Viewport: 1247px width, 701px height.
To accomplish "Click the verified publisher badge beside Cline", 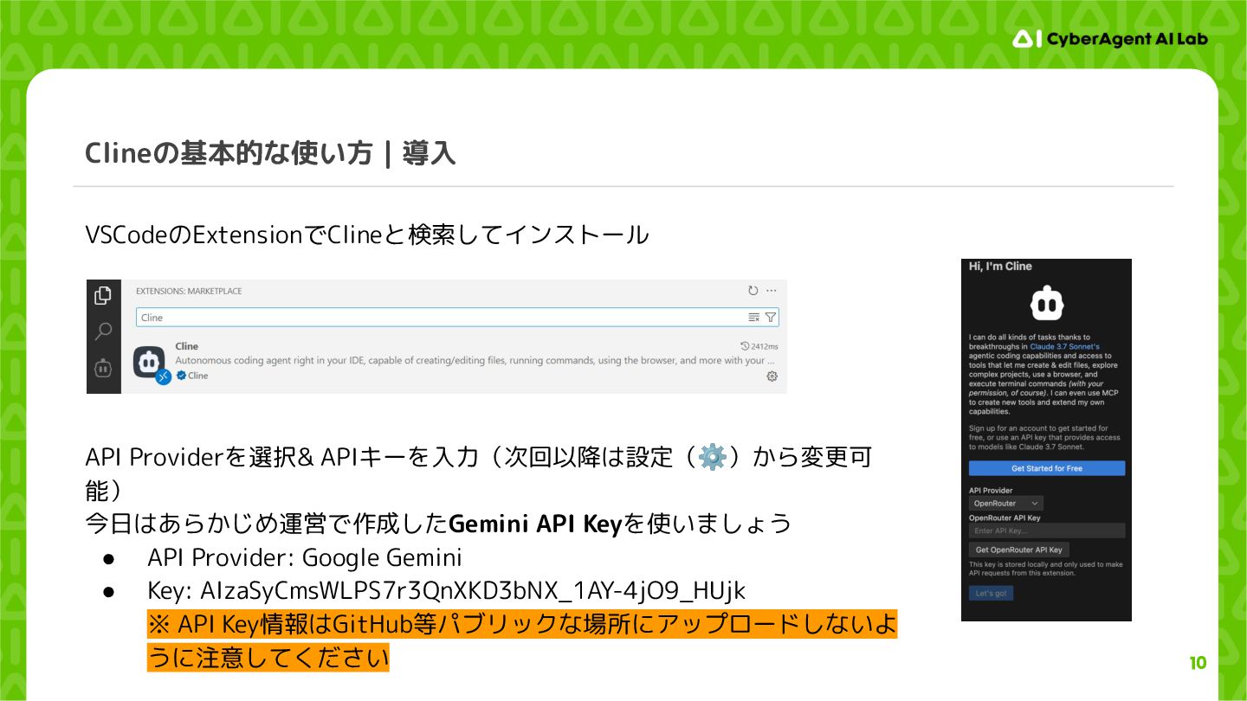I will click(181, 376).
